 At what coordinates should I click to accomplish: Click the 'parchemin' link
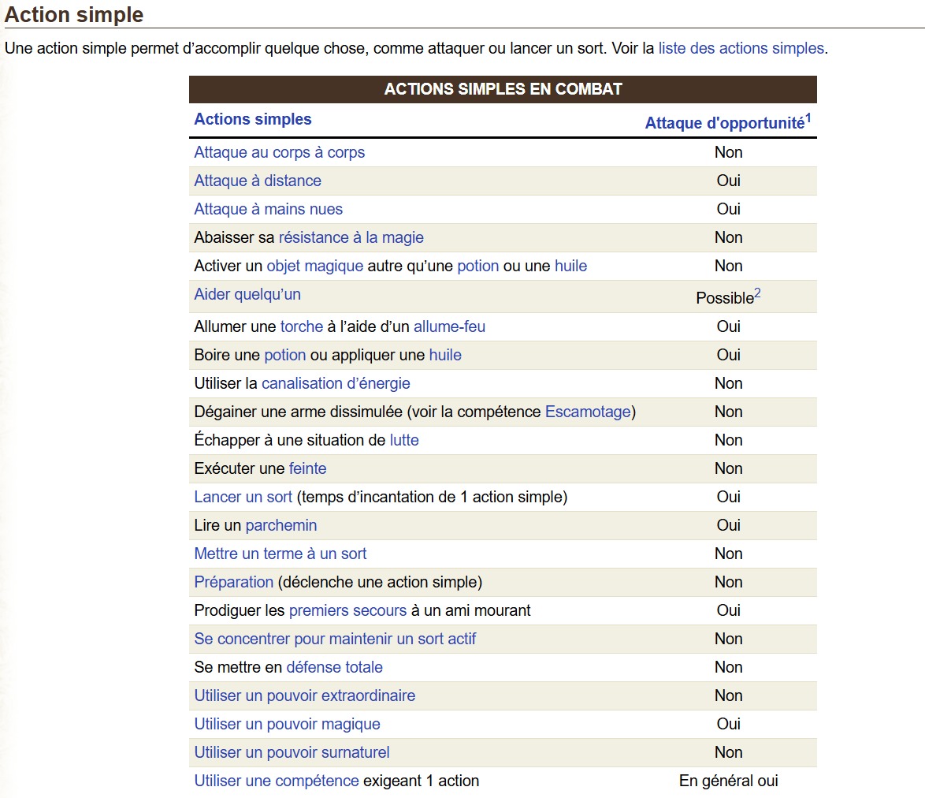pos(280,525)
